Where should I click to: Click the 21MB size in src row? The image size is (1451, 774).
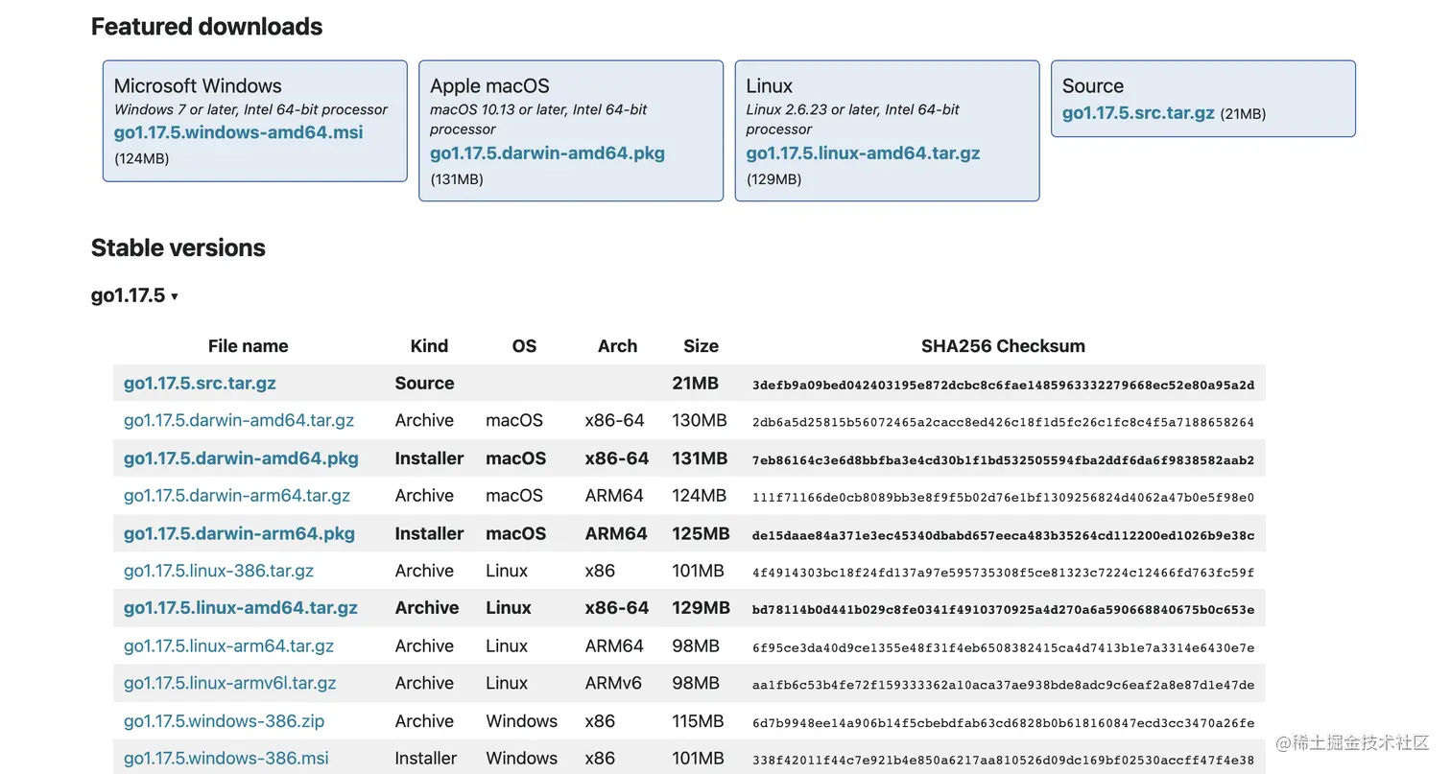tap(696, 383)
